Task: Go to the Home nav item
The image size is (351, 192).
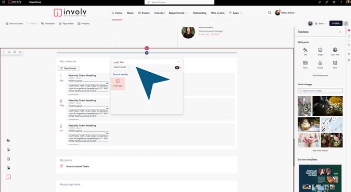Action: 117,13
